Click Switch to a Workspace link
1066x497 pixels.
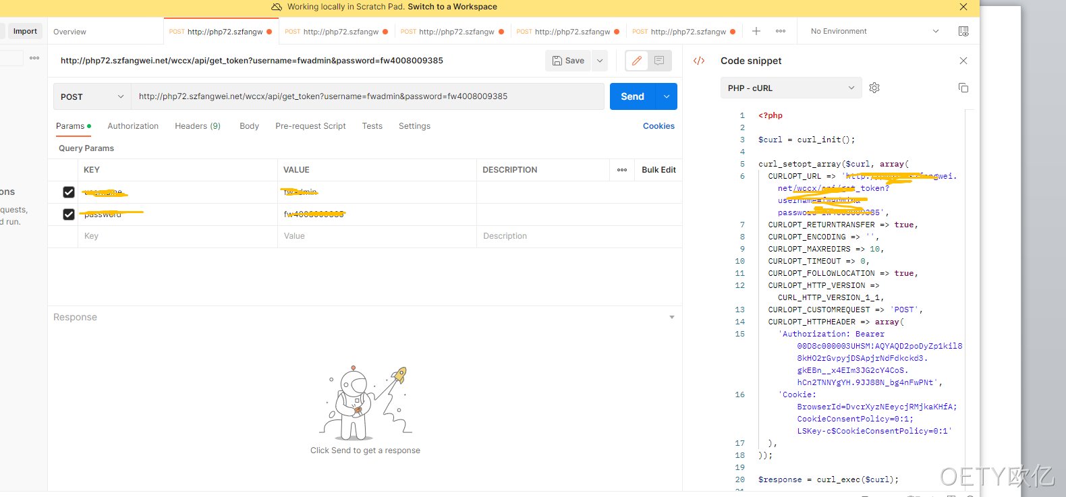pyautogui.click(x=452, y=7)
